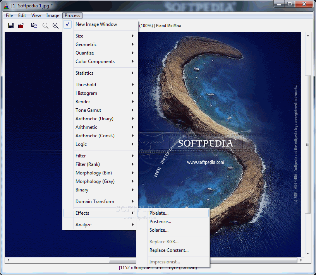Open the View menu
Screen dimensions: 316x275
tap(36, 15)
